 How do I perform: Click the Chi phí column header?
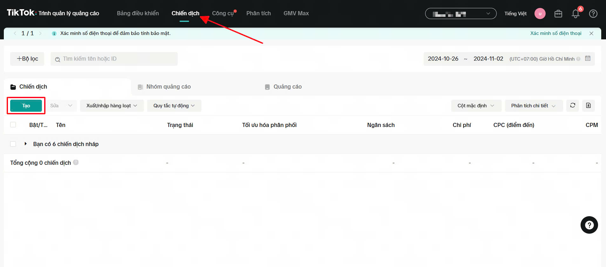coord(462,125)
